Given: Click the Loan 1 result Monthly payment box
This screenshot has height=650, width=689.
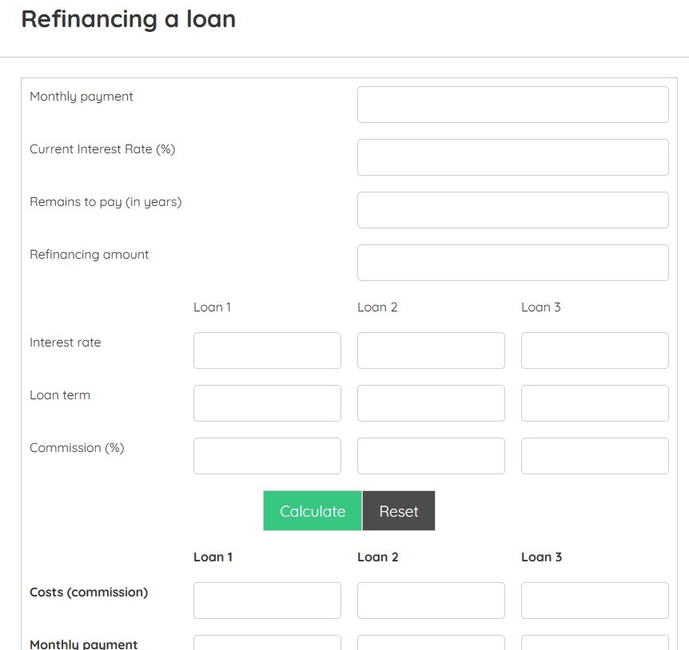Looking at the screenshot, I should [x=267, y=643].
